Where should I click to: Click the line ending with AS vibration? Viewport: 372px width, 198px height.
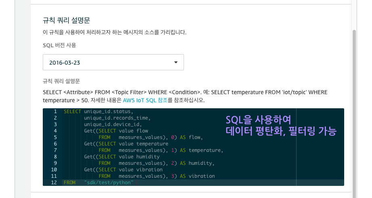pos(157,176)
